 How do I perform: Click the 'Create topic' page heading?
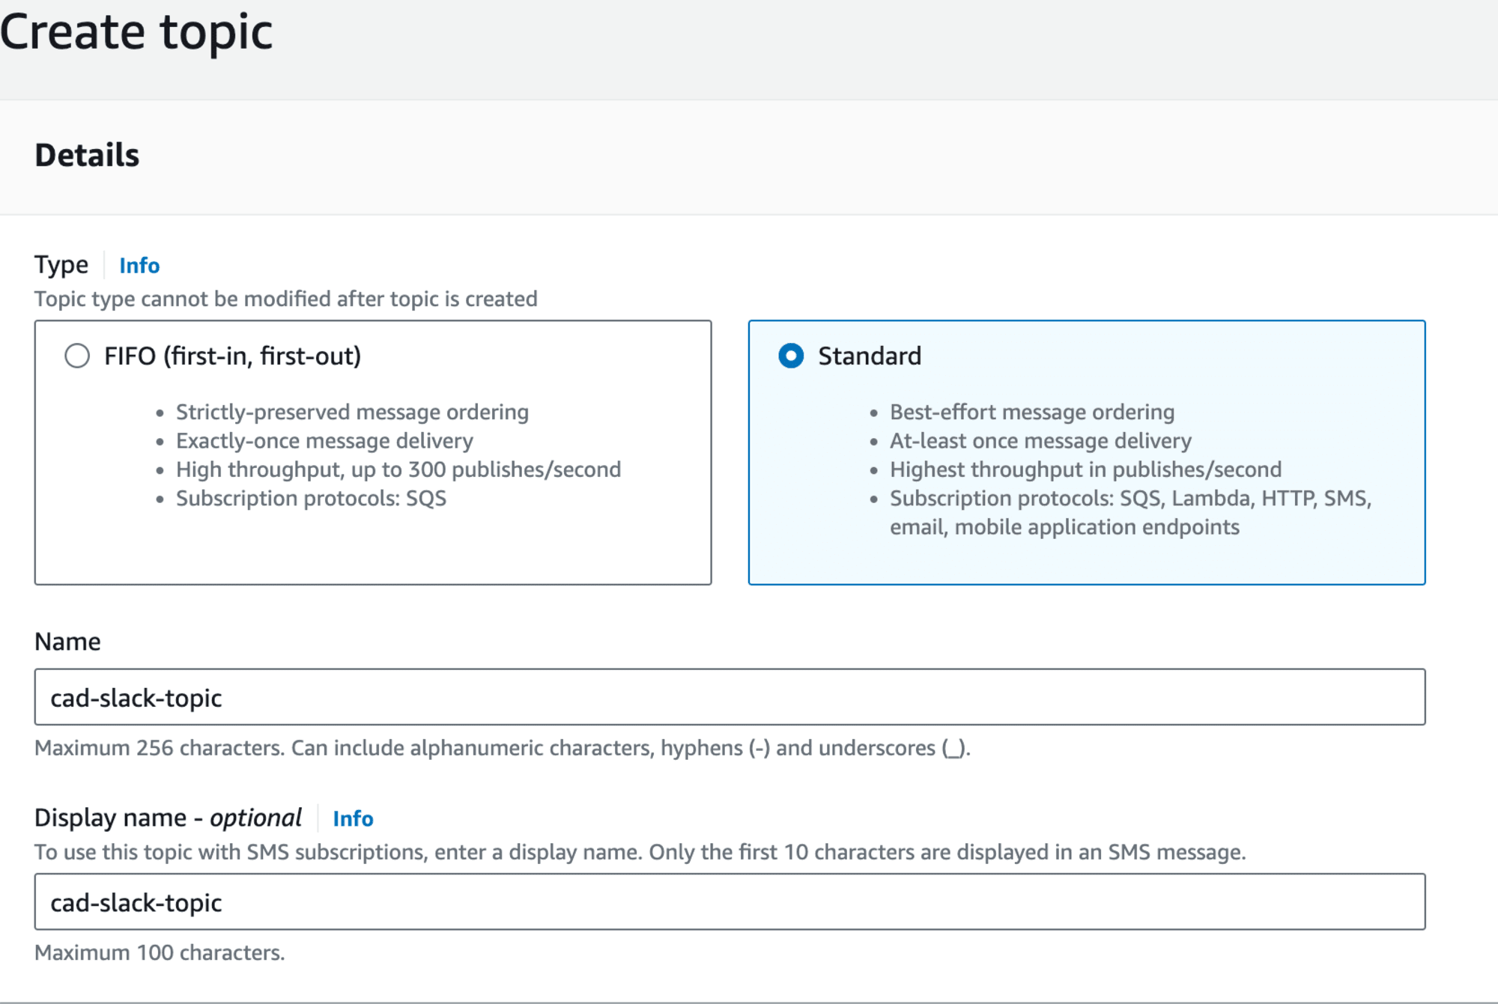(136, 31)
